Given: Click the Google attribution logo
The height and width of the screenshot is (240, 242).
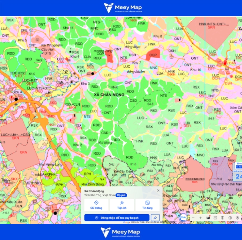Looking at the screenshot, I should tap(127, 222).
